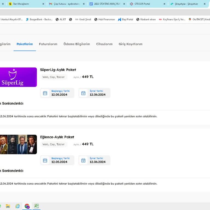The image size is (210, 210).
Task: Close the OTOSOR Portal tab
Action: click(164, 4)
